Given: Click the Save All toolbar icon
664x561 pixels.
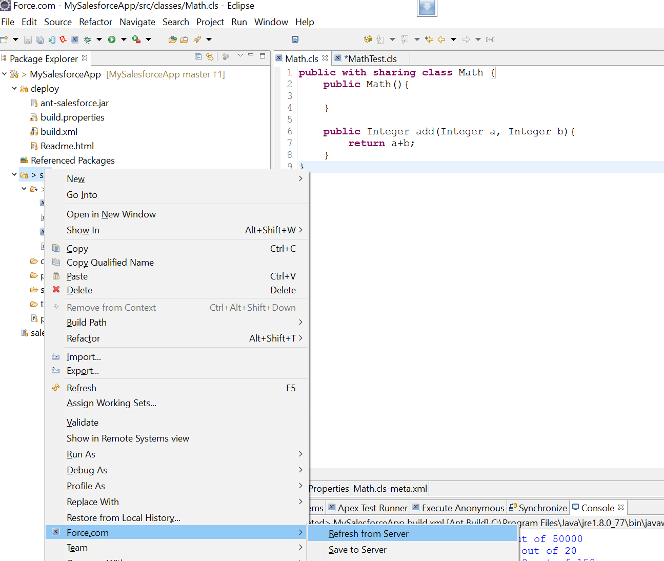Looking at the screenshot, I should coord(39,39).
